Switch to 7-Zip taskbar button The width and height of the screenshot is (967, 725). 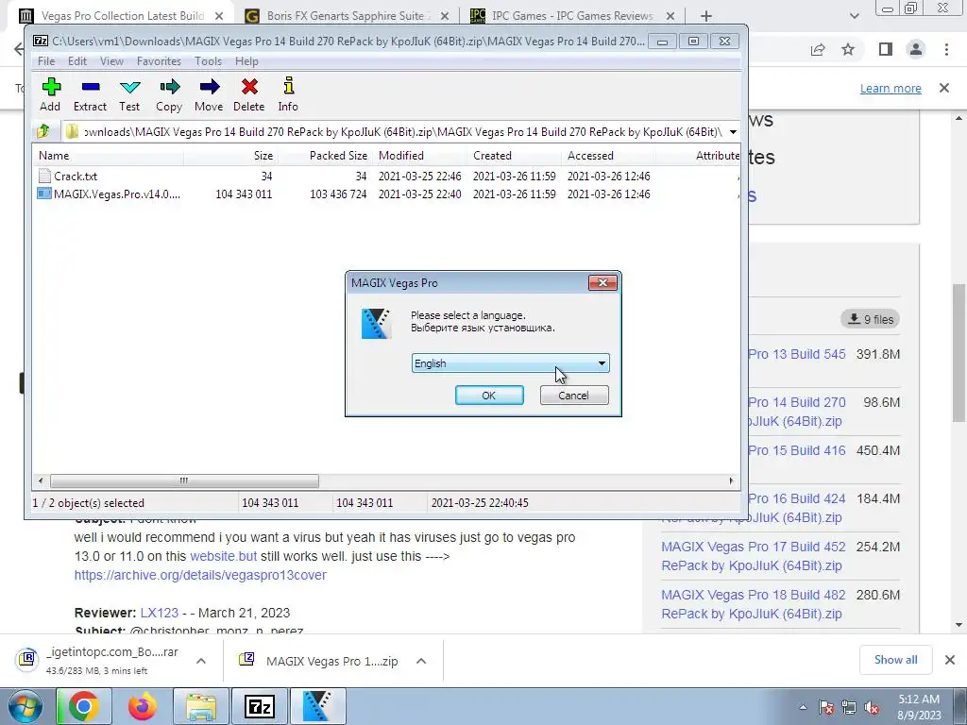point(259,706)
